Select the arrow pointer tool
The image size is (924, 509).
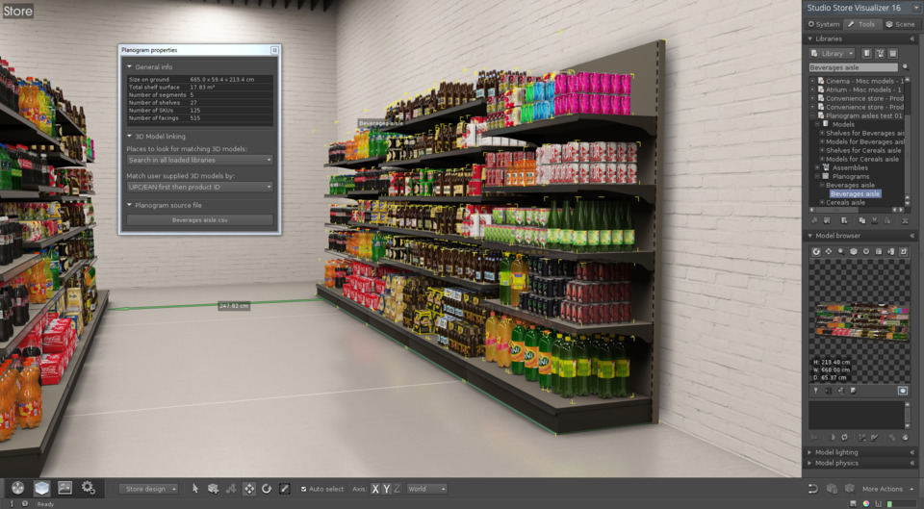click(195, 489)
